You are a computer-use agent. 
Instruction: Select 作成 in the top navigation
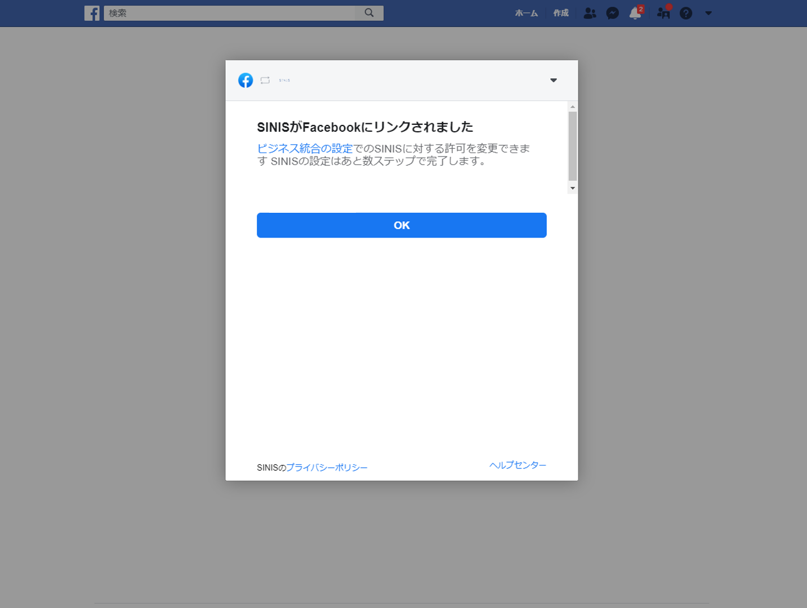[x=561, y=13]
